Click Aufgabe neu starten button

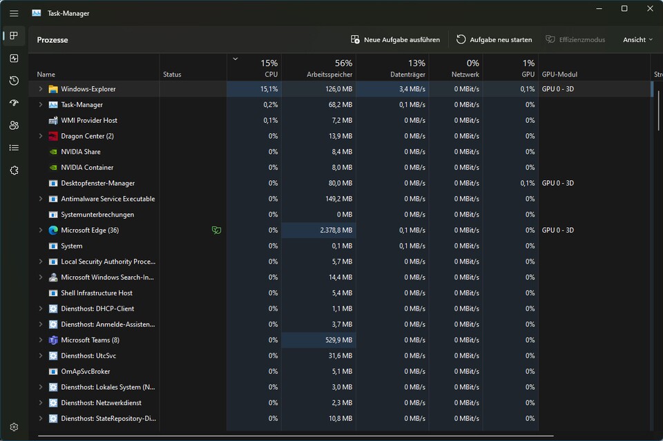pos(494,40)
